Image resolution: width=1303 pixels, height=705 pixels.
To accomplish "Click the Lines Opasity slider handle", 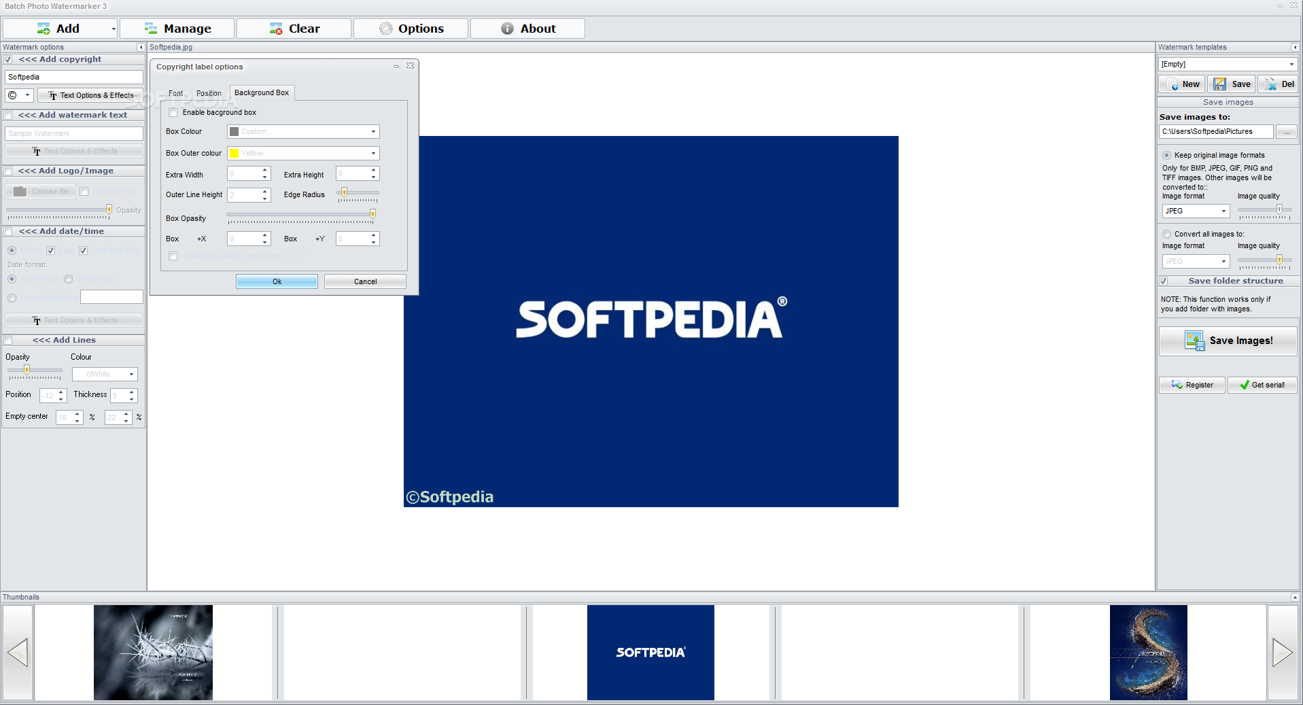I will click(27, 370).
